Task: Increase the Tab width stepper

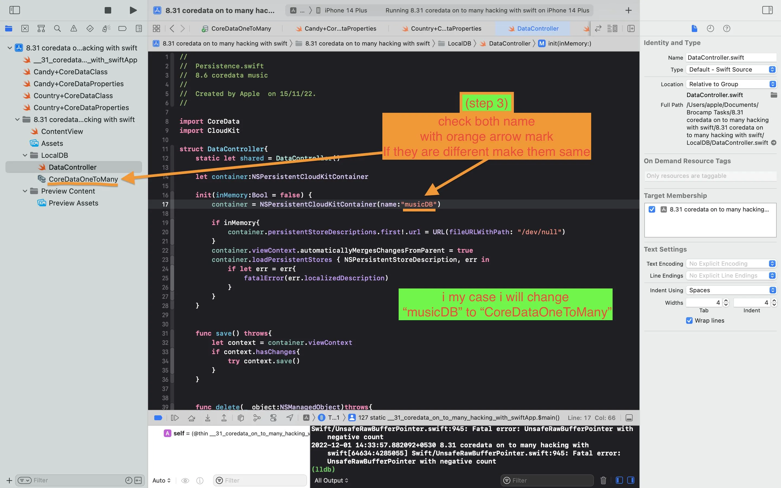Action: (x=726, y=300)
